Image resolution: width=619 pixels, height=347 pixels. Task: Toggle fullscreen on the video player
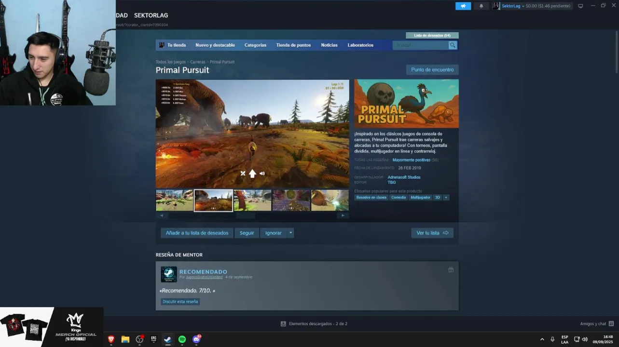tap(243, 173)
